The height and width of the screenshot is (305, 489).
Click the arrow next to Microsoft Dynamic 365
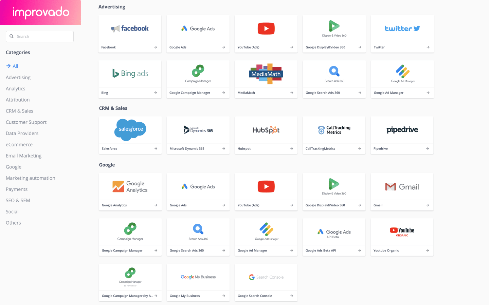(x=224, y=148)
